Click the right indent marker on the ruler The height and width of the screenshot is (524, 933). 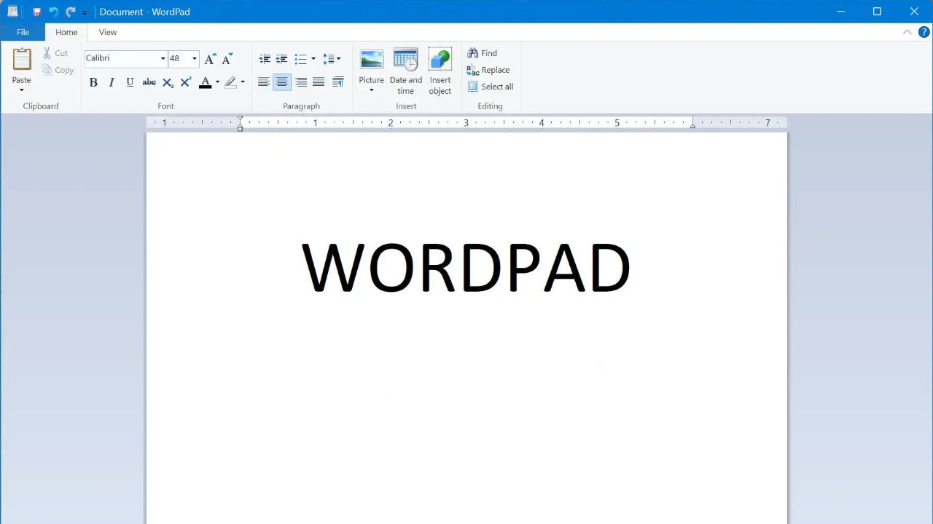coord(692,126)
